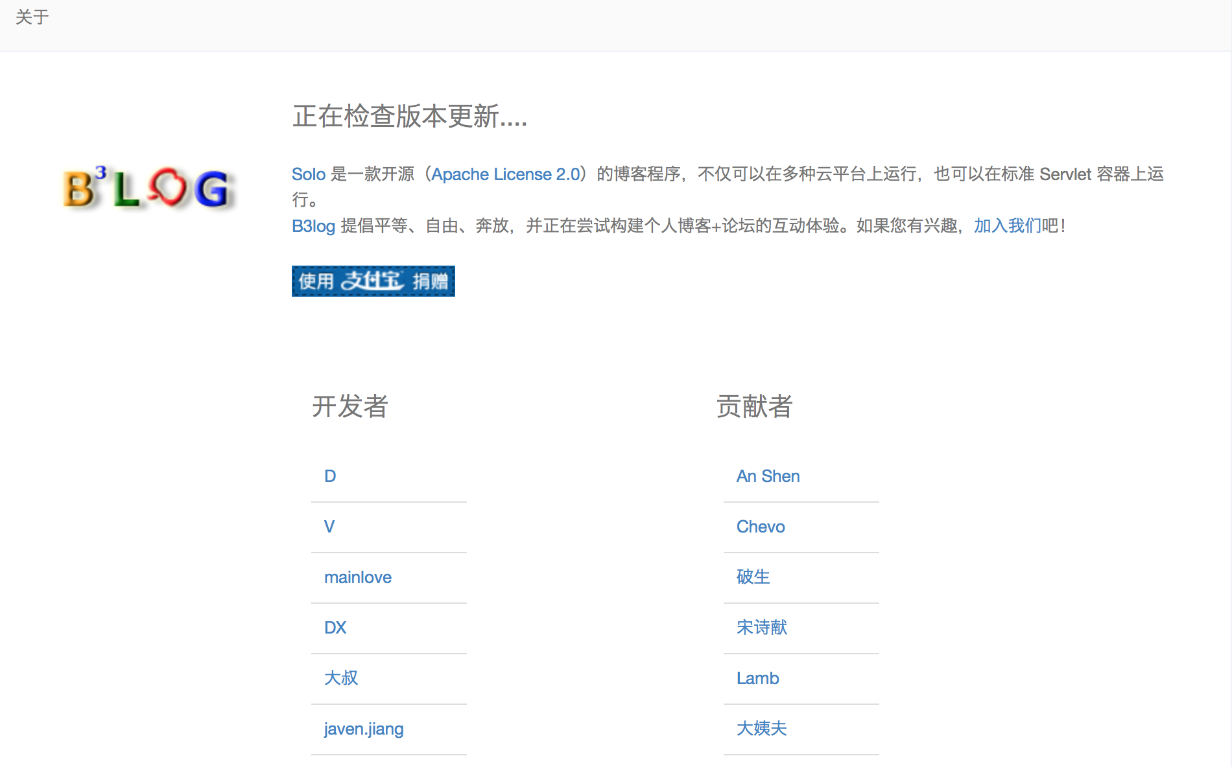1232x767 pixels.
Task: Visit contributor An Shen's page
Action: 768,476
